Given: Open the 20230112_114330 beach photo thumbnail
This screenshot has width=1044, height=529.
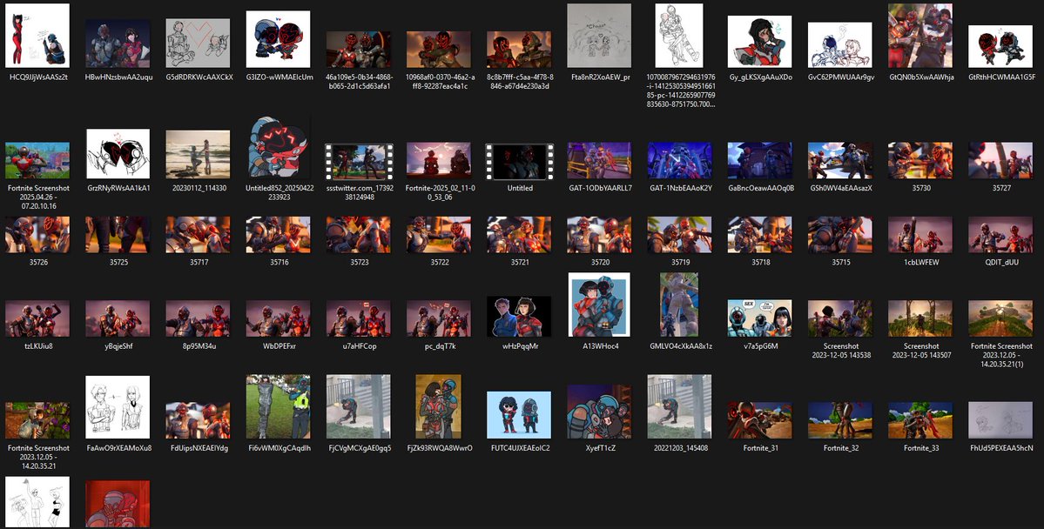Looking at the screenshot, I should 198,154.
